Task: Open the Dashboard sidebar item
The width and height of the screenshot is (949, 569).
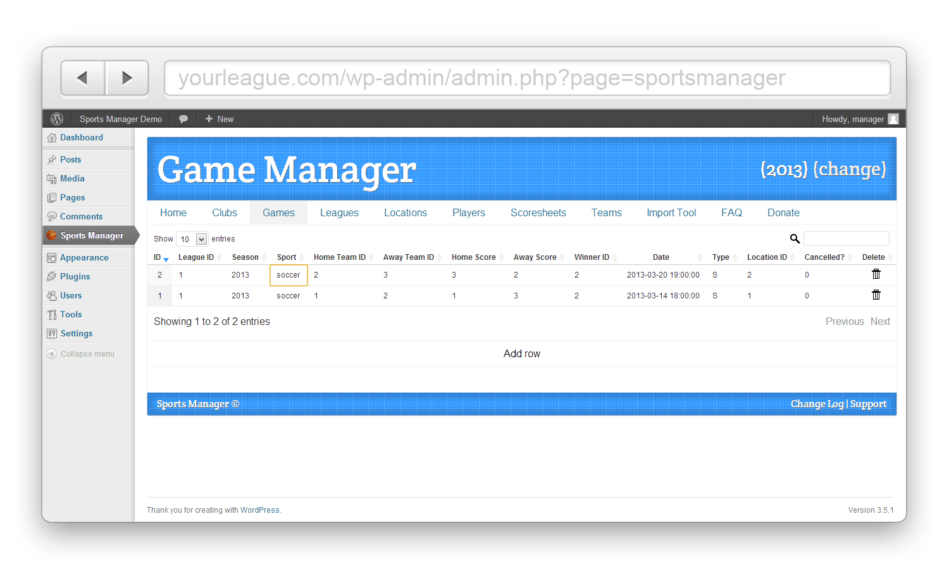Action: pyautogui.click(x=82, y=137)
